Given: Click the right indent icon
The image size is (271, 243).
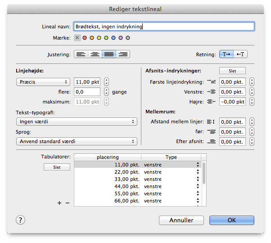Looking at the screenshot, I should 212,102.
